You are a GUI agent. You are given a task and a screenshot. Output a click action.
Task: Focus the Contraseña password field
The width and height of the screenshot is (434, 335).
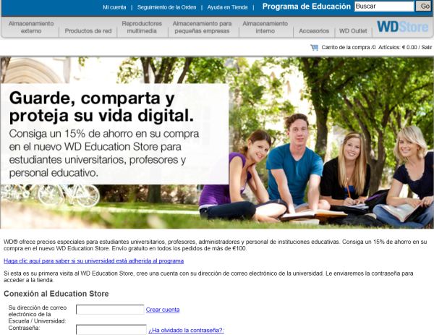(111, 330)
